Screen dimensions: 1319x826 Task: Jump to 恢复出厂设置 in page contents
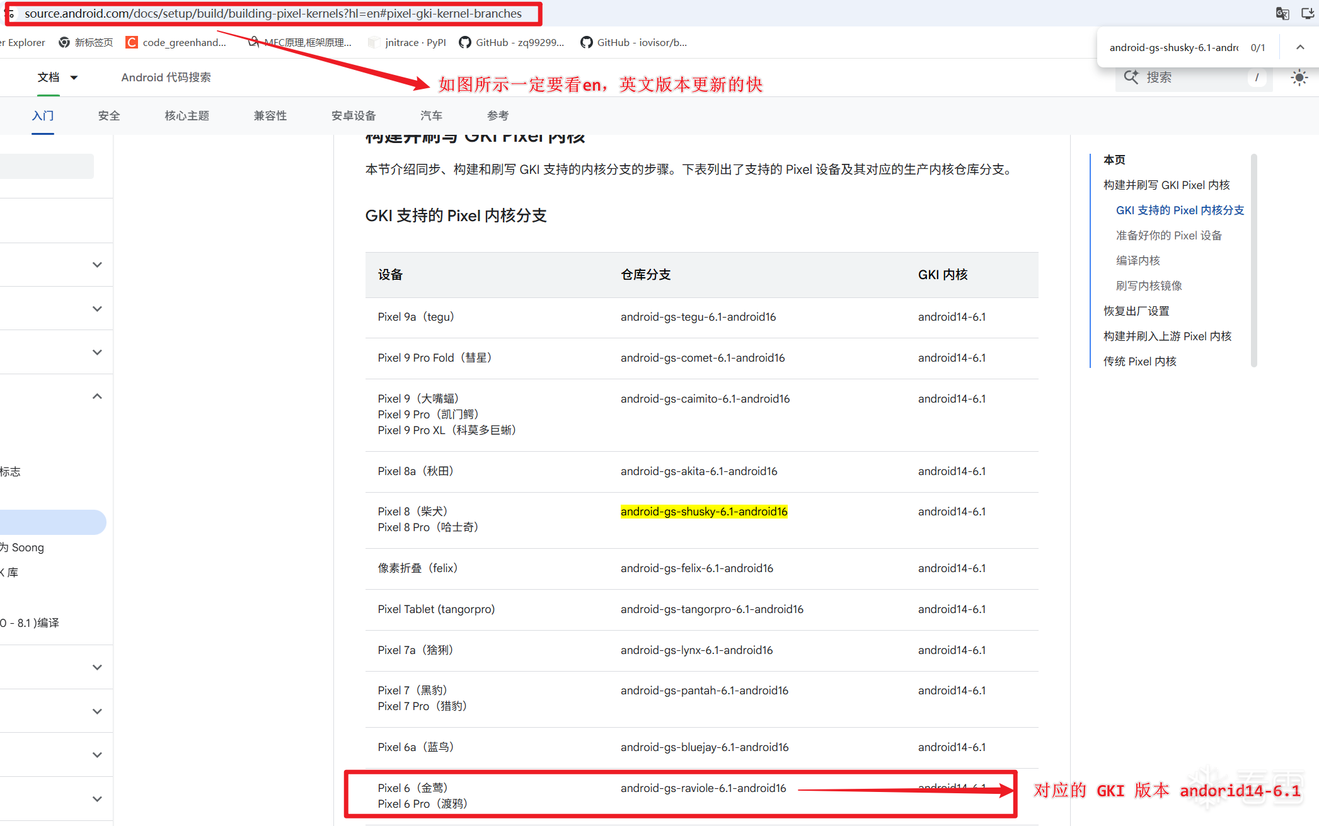1136,311
